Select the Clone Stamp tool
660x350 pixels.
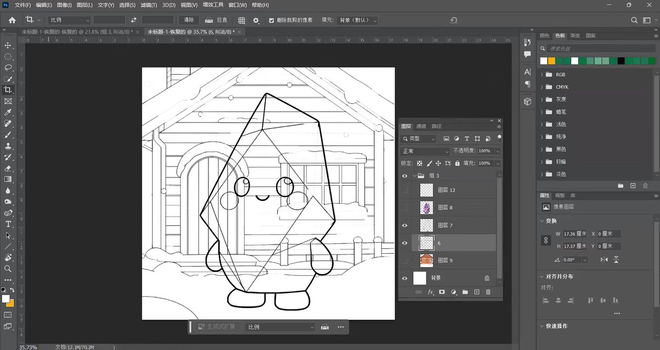point(8,146)
